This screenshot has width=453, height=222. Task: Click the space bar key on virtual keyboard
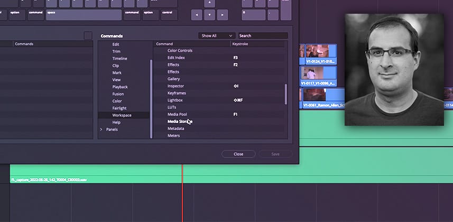pyautogui.click(x=84, y=15)
